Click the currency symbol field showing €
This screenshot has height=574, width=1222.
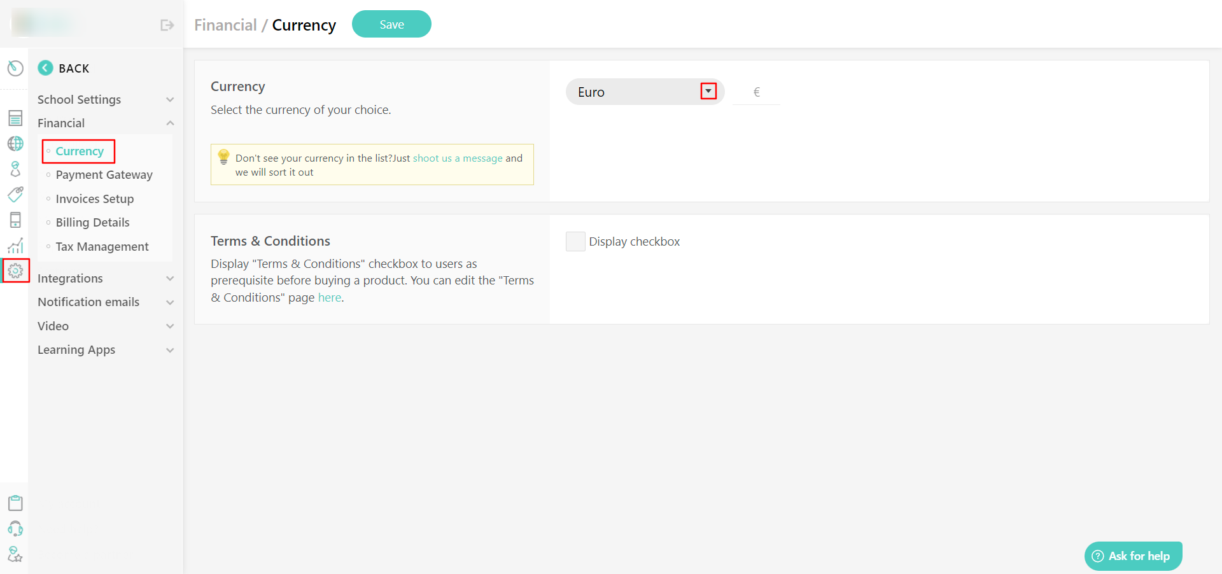tap(756, 92)
